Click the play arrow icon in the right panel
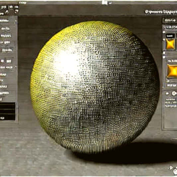177x177 pixels. [x=167, y=93]
